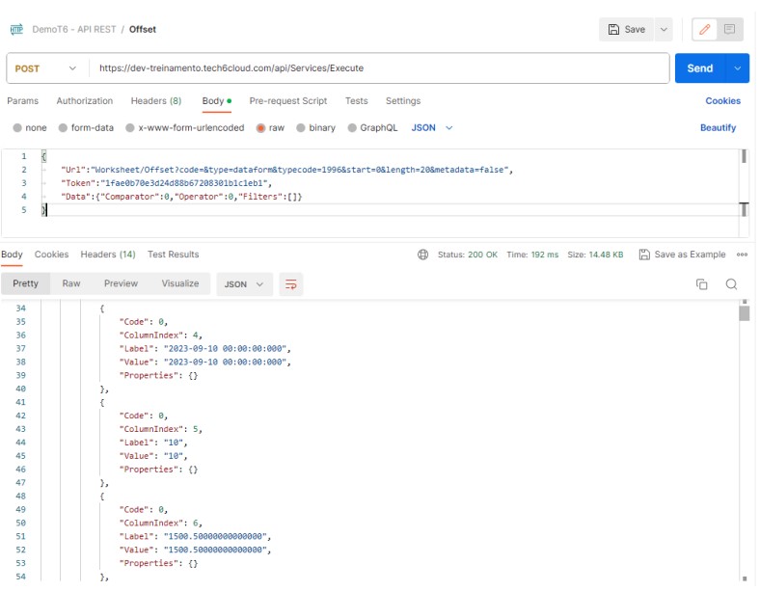Viewport: 760px width, 591px height.
Task: Click the DemoT6 - API REST breadcrumb
Action: pos(74,30)
